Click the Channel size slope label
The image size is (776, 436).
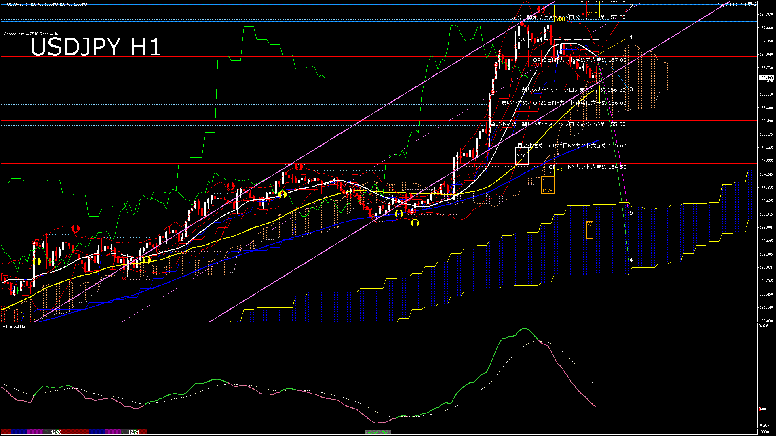tap(34, 34)
